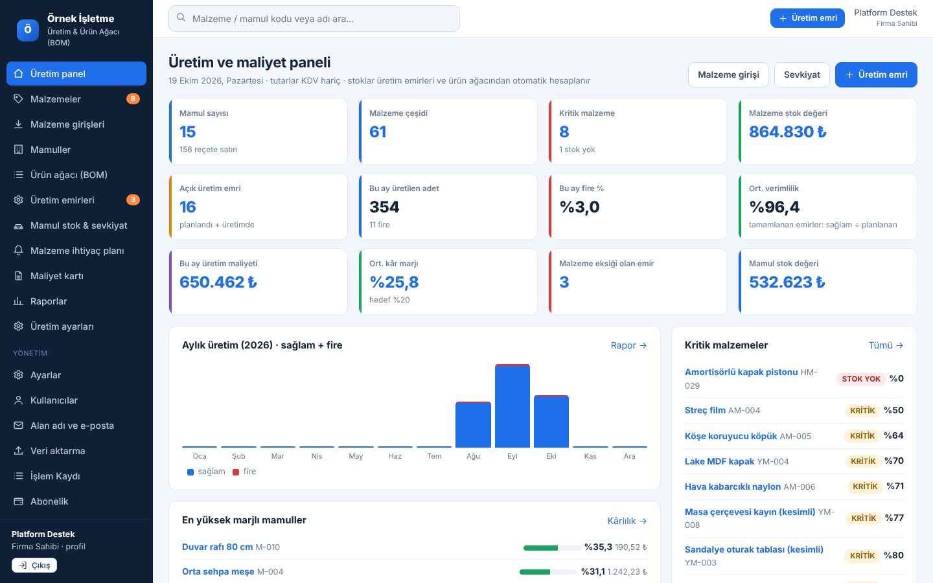Click the card icon beside Abonelik
The height and width of the screenshot is (583, 933).
[19, 501]
